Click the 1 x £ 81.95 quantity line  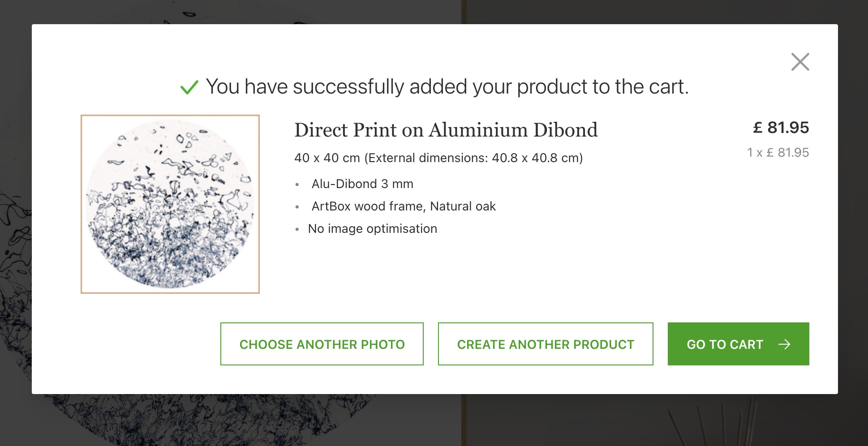click(778, 153)
